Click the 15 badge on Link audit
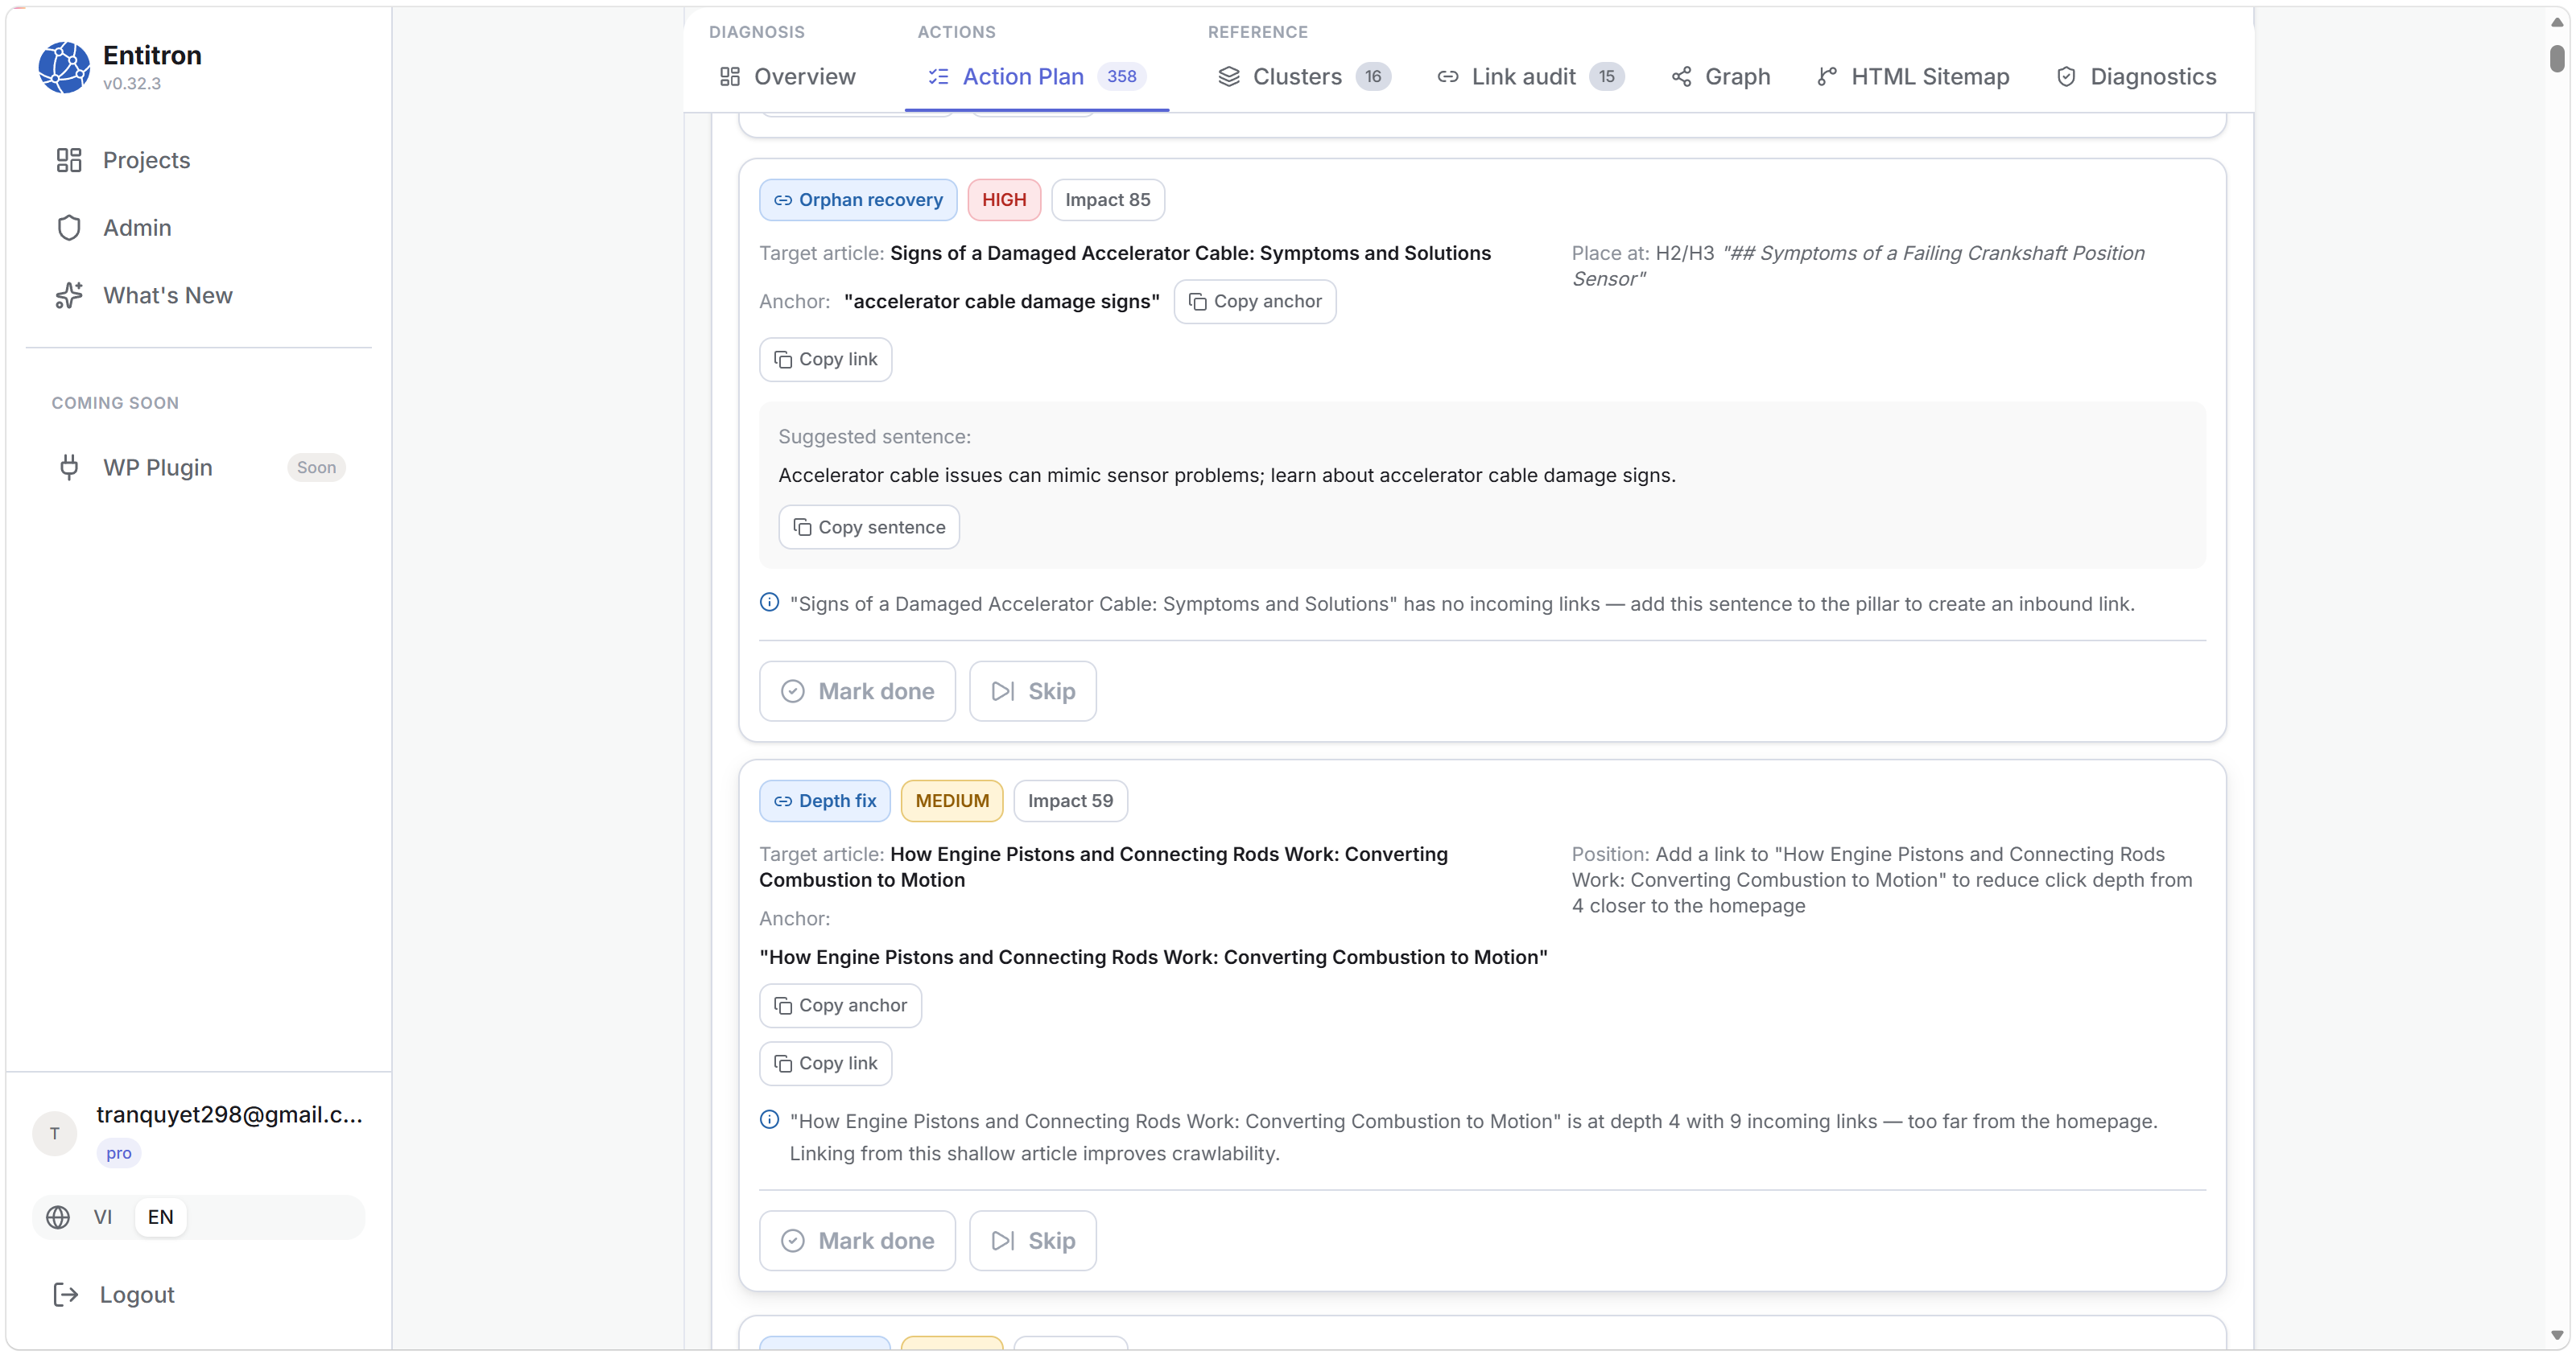2576x1355 pixels. 1606,76
